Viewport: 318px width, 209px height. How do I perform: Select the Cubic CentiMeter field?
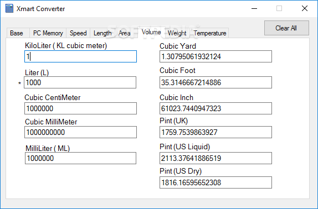tap(80, 108)
